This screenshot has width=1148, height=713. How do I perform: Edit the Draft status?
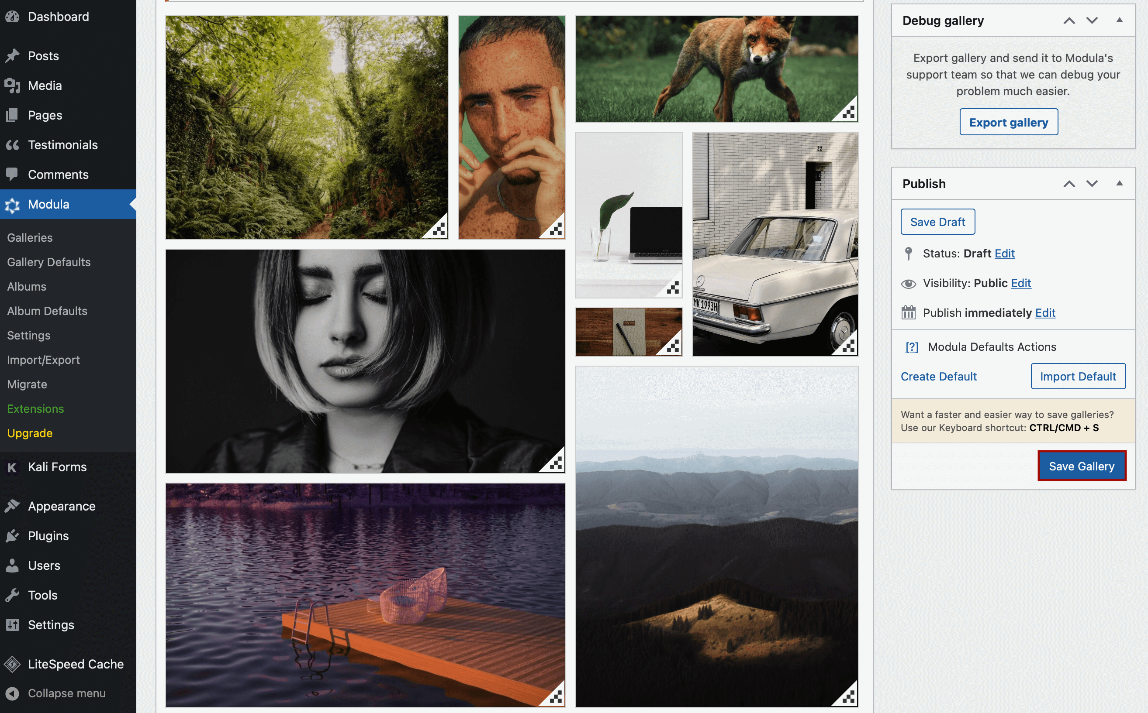point(1005,253)
